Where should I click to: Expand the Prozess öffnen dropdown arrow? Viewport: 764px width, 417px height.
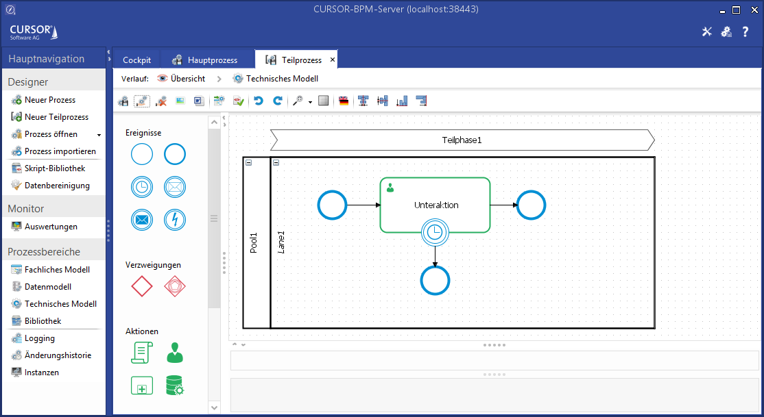point(99,135)
